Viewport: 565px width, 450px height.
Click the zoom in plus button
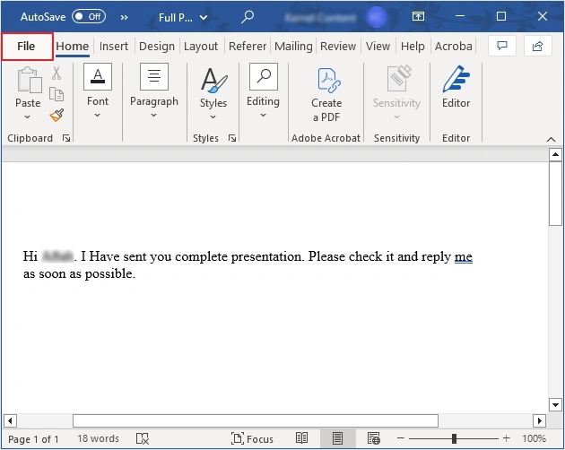[507, 438]
